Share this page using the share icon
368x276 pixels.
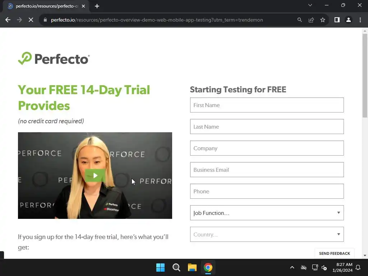[311, 20]
